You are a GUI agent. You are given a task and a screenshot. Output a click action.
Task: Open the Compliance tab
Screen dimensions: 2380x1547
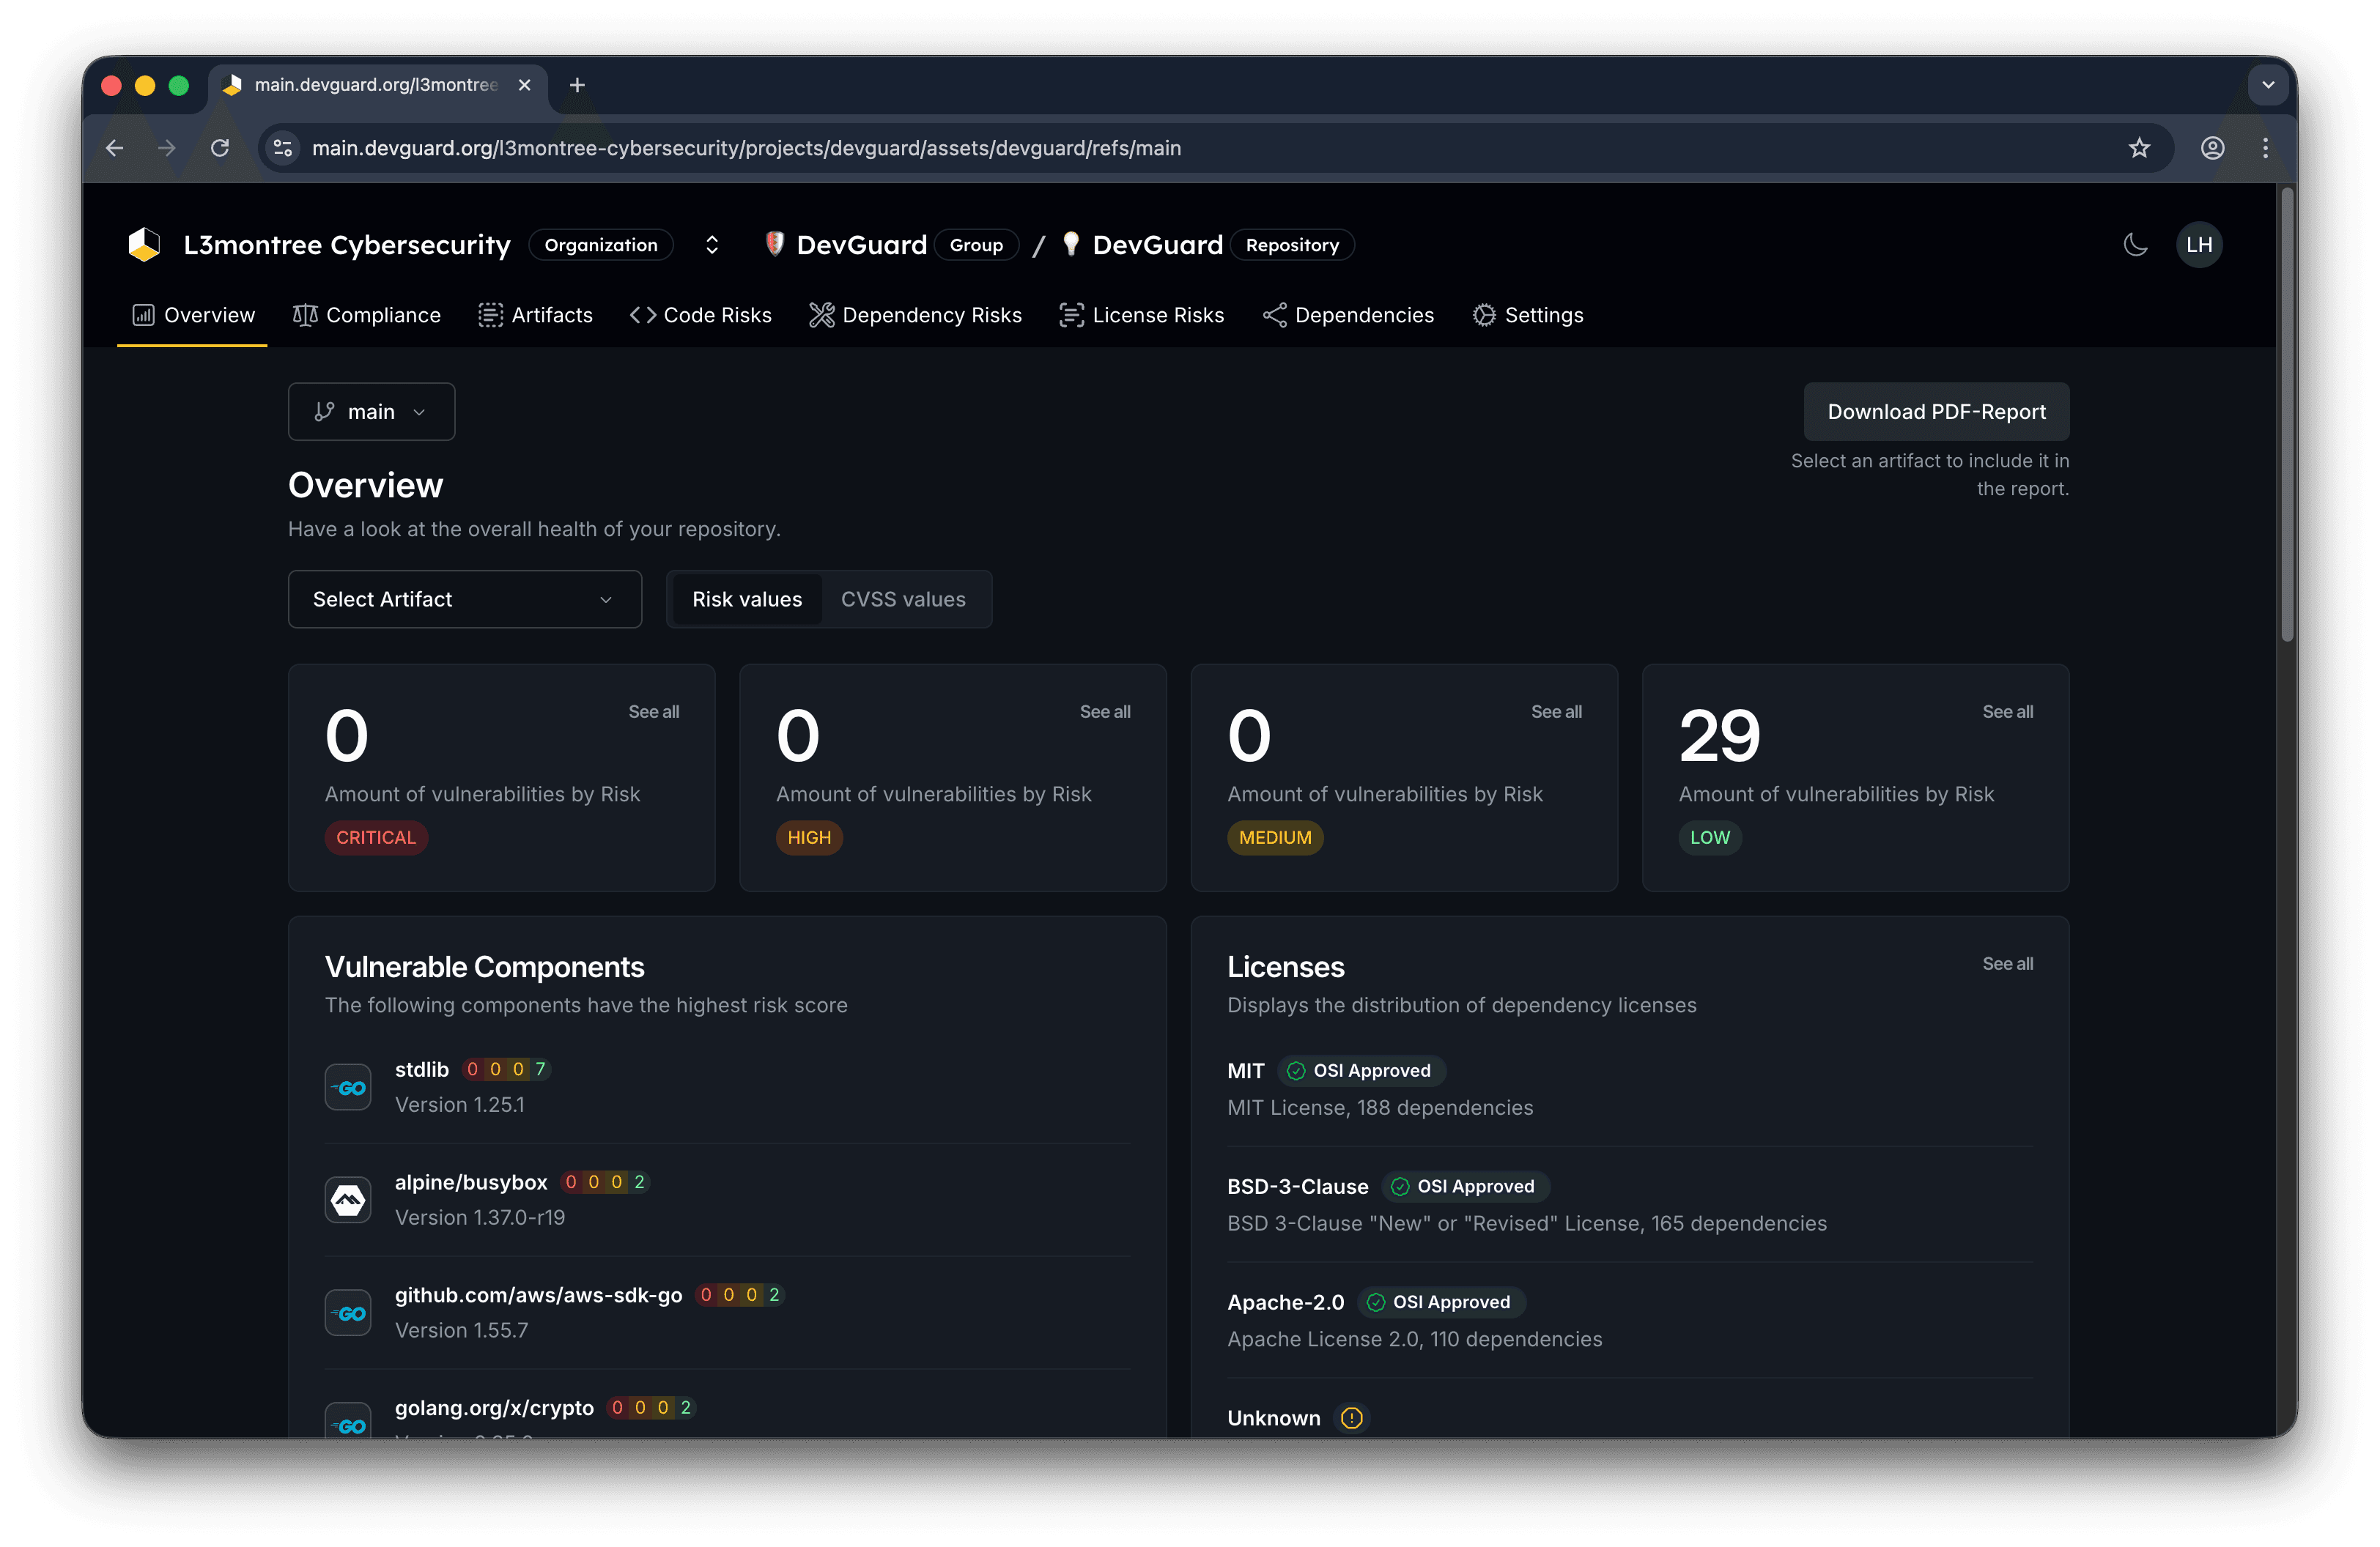pyautogui.click(x=367, y=315)
